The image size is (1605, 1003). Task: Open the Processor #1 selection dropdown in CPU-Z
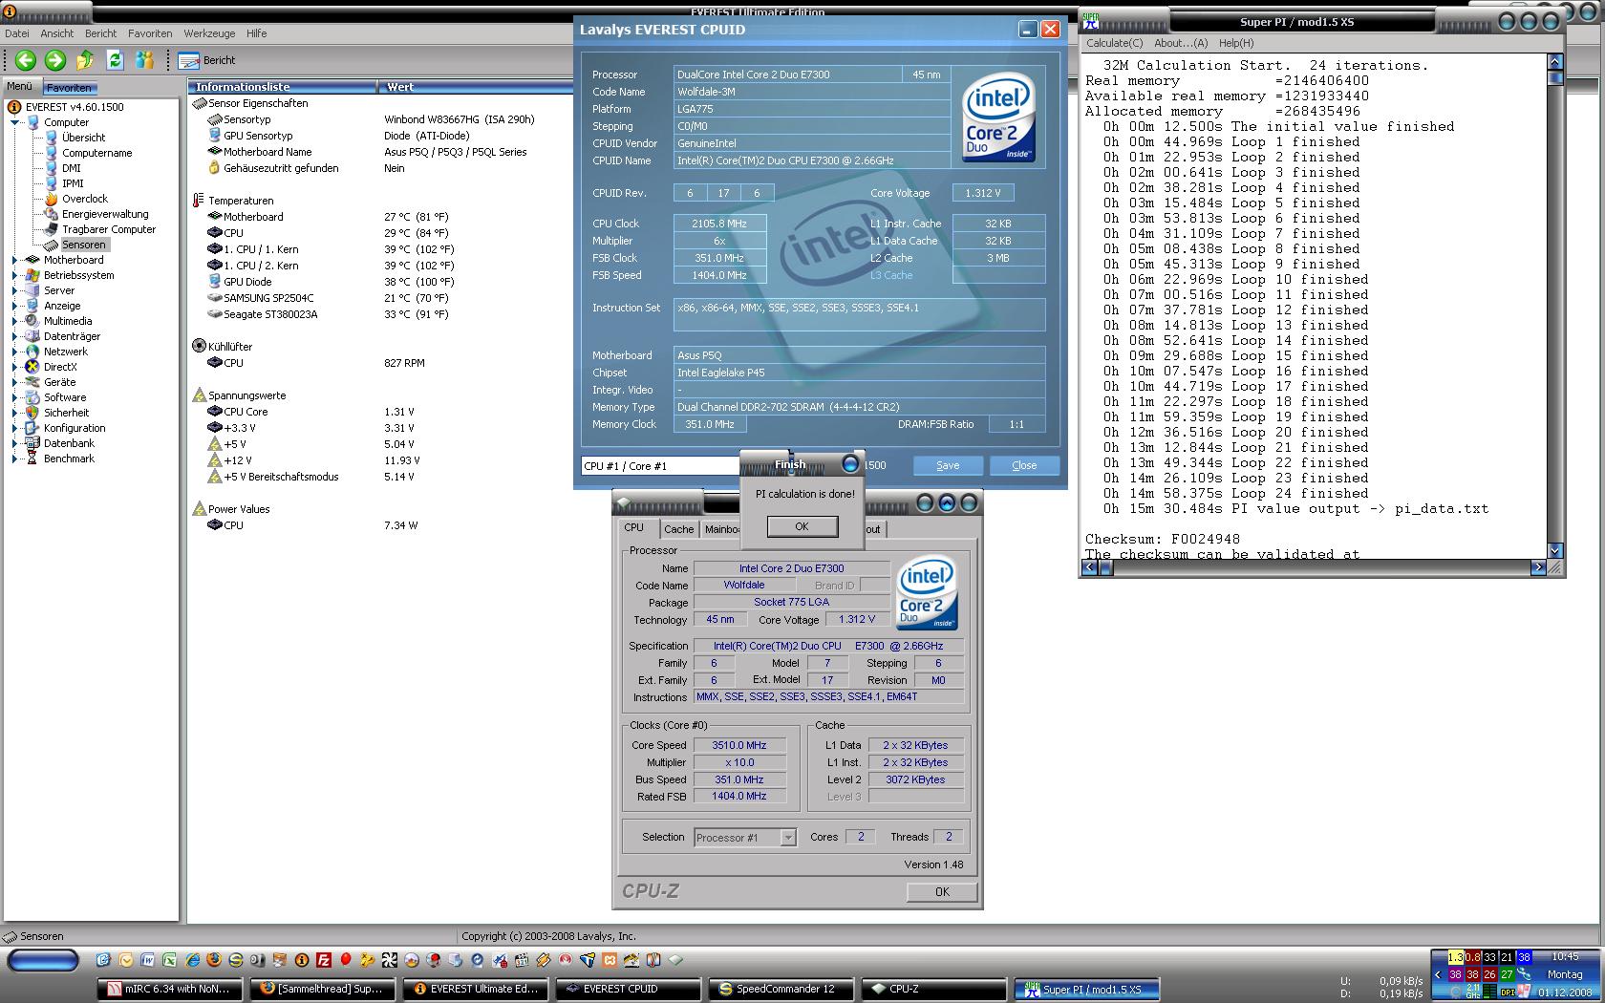point(745,838)
